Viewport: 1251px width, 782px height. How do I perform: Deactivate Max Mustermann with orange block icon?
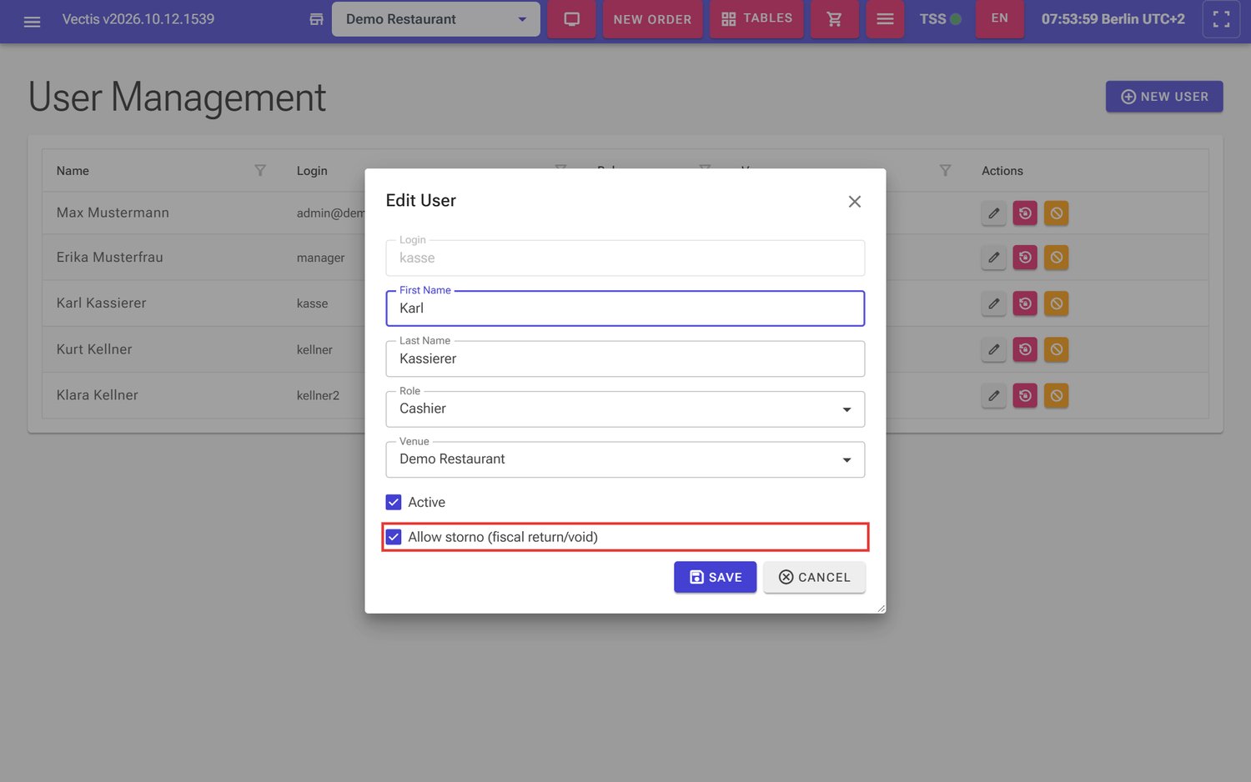click(x=1056, y=213)
